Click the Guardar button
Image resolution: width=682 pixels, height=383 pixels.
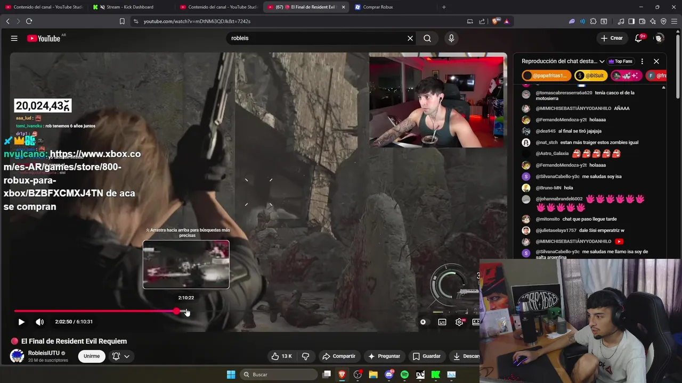427,356
